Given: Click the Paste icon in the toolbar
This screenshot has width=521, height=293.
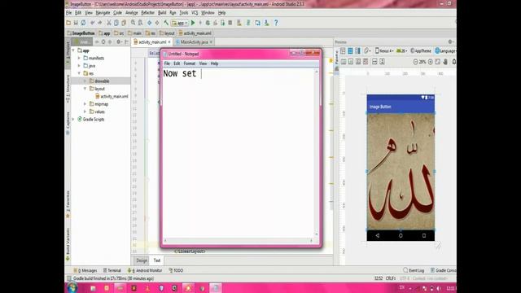Looking at the screenshot, I should (x=124, y=23).
